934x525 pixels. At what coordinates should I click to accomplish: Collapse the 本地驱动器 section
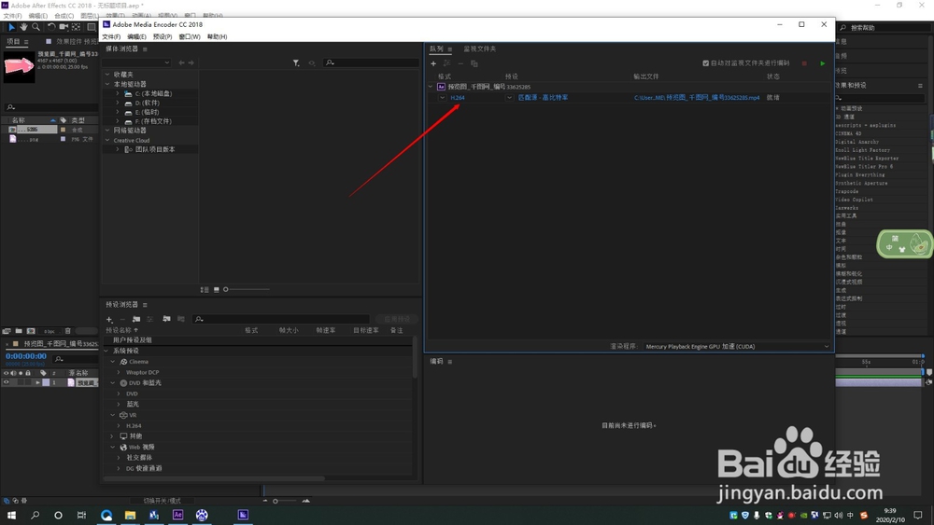pyautogui.click(x=107, y=84)
